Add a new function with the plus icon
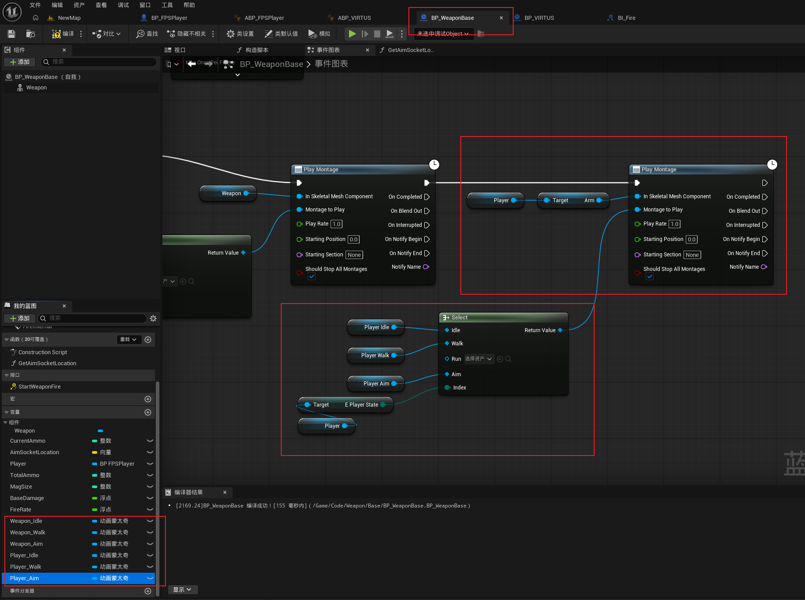Image resolution: width=805 pixels, height=600 pixels. (148, 340)
